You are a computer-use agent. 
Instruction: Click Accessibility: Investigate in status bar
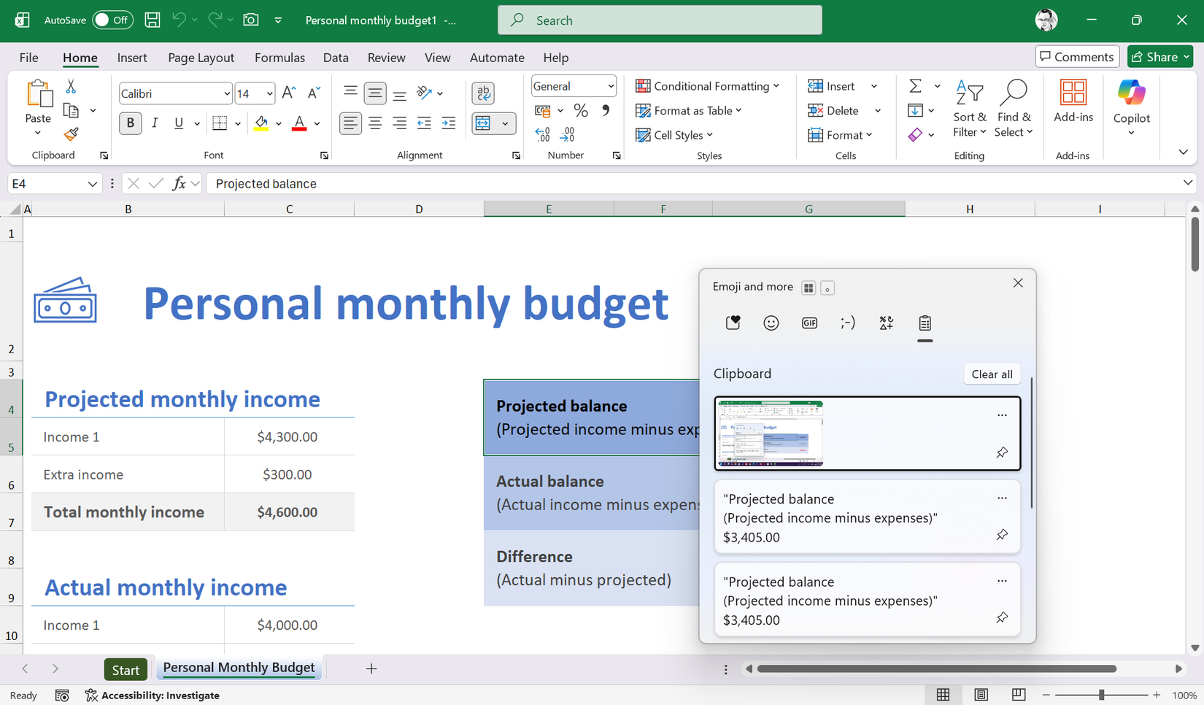[x=153, y=696]
